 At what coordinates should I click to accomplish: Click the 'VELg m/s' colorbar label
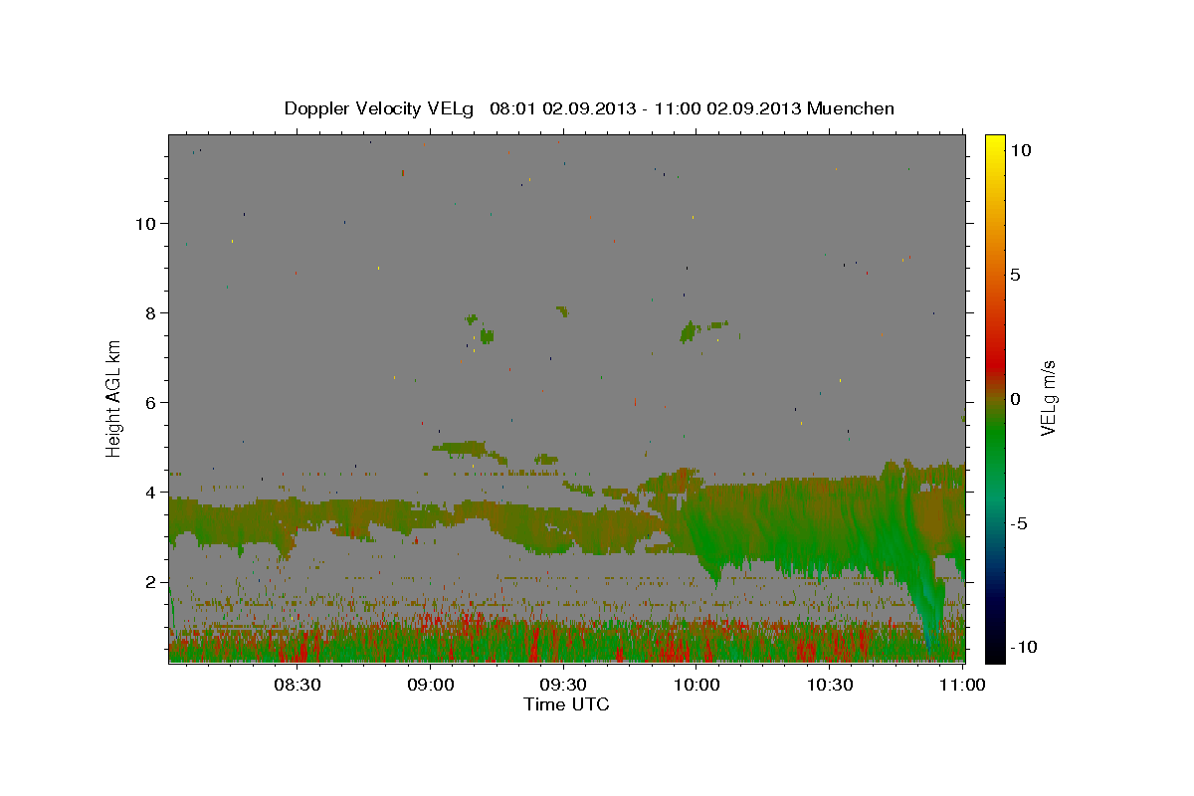(1048, 398)
